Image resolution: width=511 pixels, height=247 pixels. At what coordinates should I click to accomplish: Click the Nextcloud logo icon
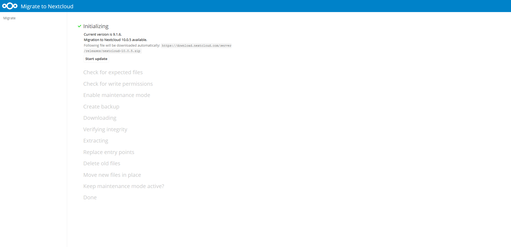(10, 6)
